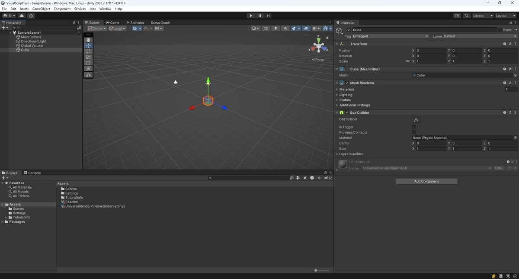Select the Scale tool
519x279 pixels.
click(88, 57)
